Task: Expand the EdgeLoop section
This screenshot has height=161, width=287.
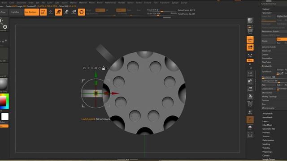Action: tap(266, 51)
